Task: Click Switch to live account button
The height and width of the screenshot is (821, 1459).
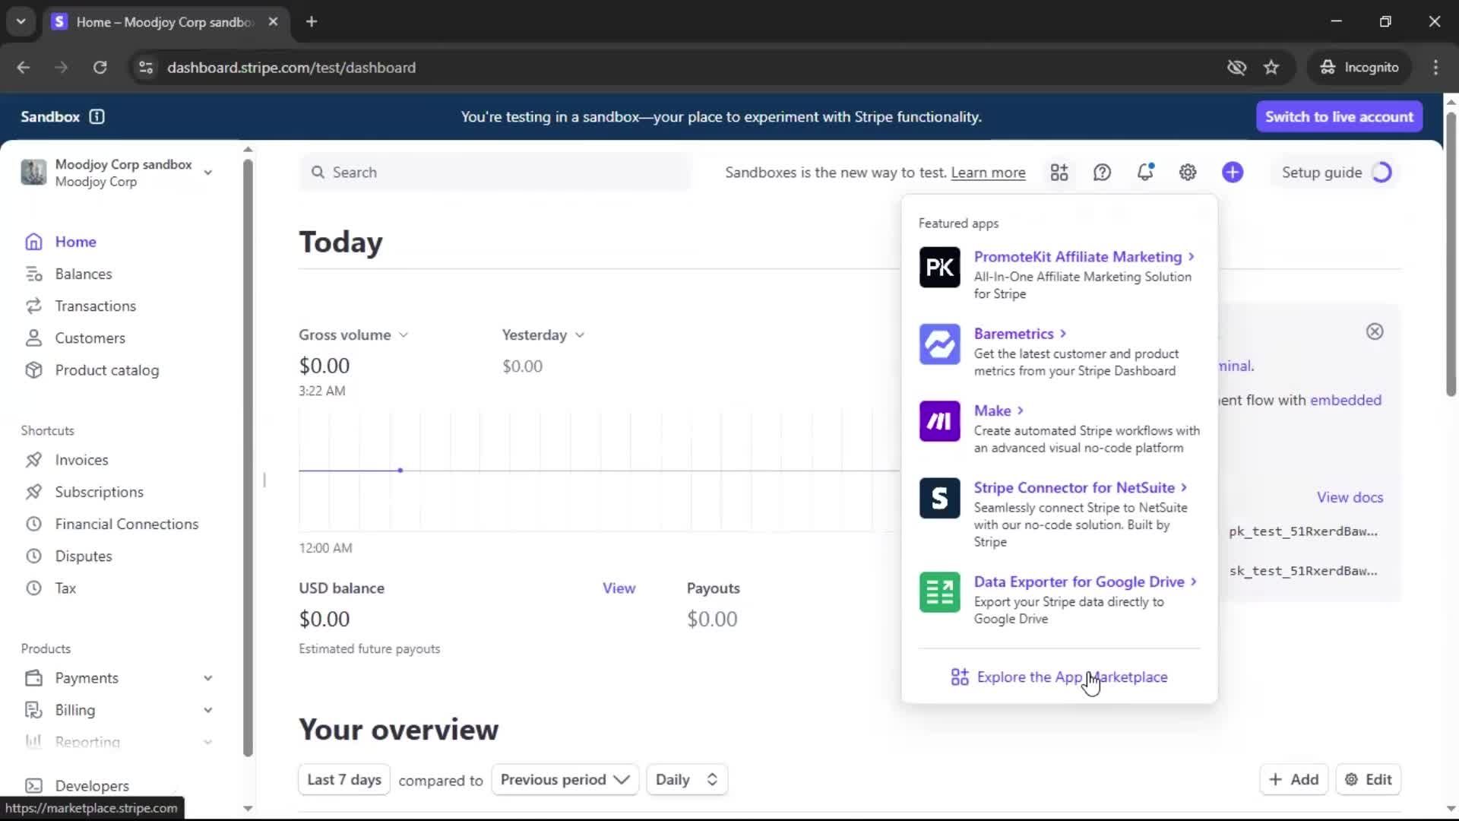Action: [1339, 116]
